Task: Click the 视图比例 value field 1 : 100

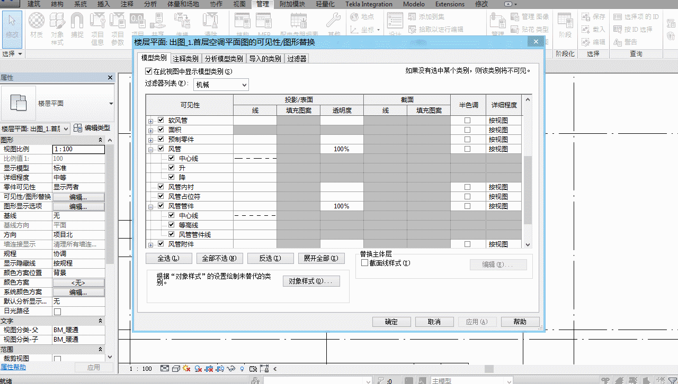Action: point(78,149)
